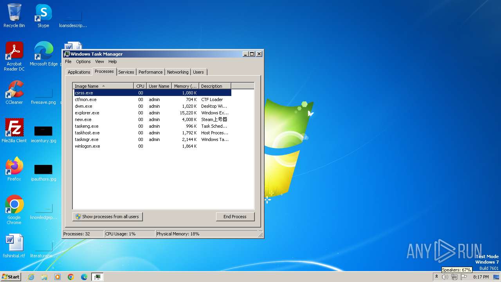Sort by Description column header
The width and height of the screenshot is (501, 282).
[x=215, y=86]
